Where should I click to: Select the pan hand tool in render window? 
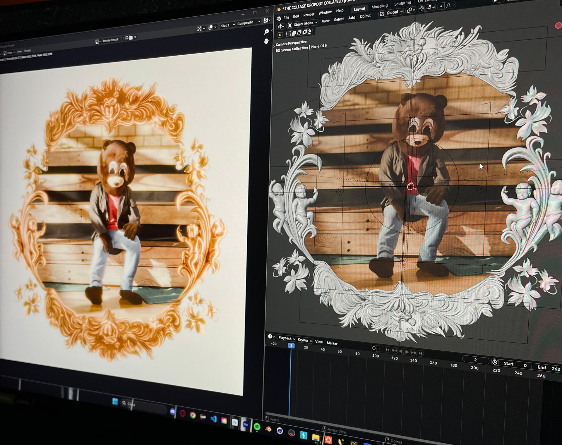[266, 41]
